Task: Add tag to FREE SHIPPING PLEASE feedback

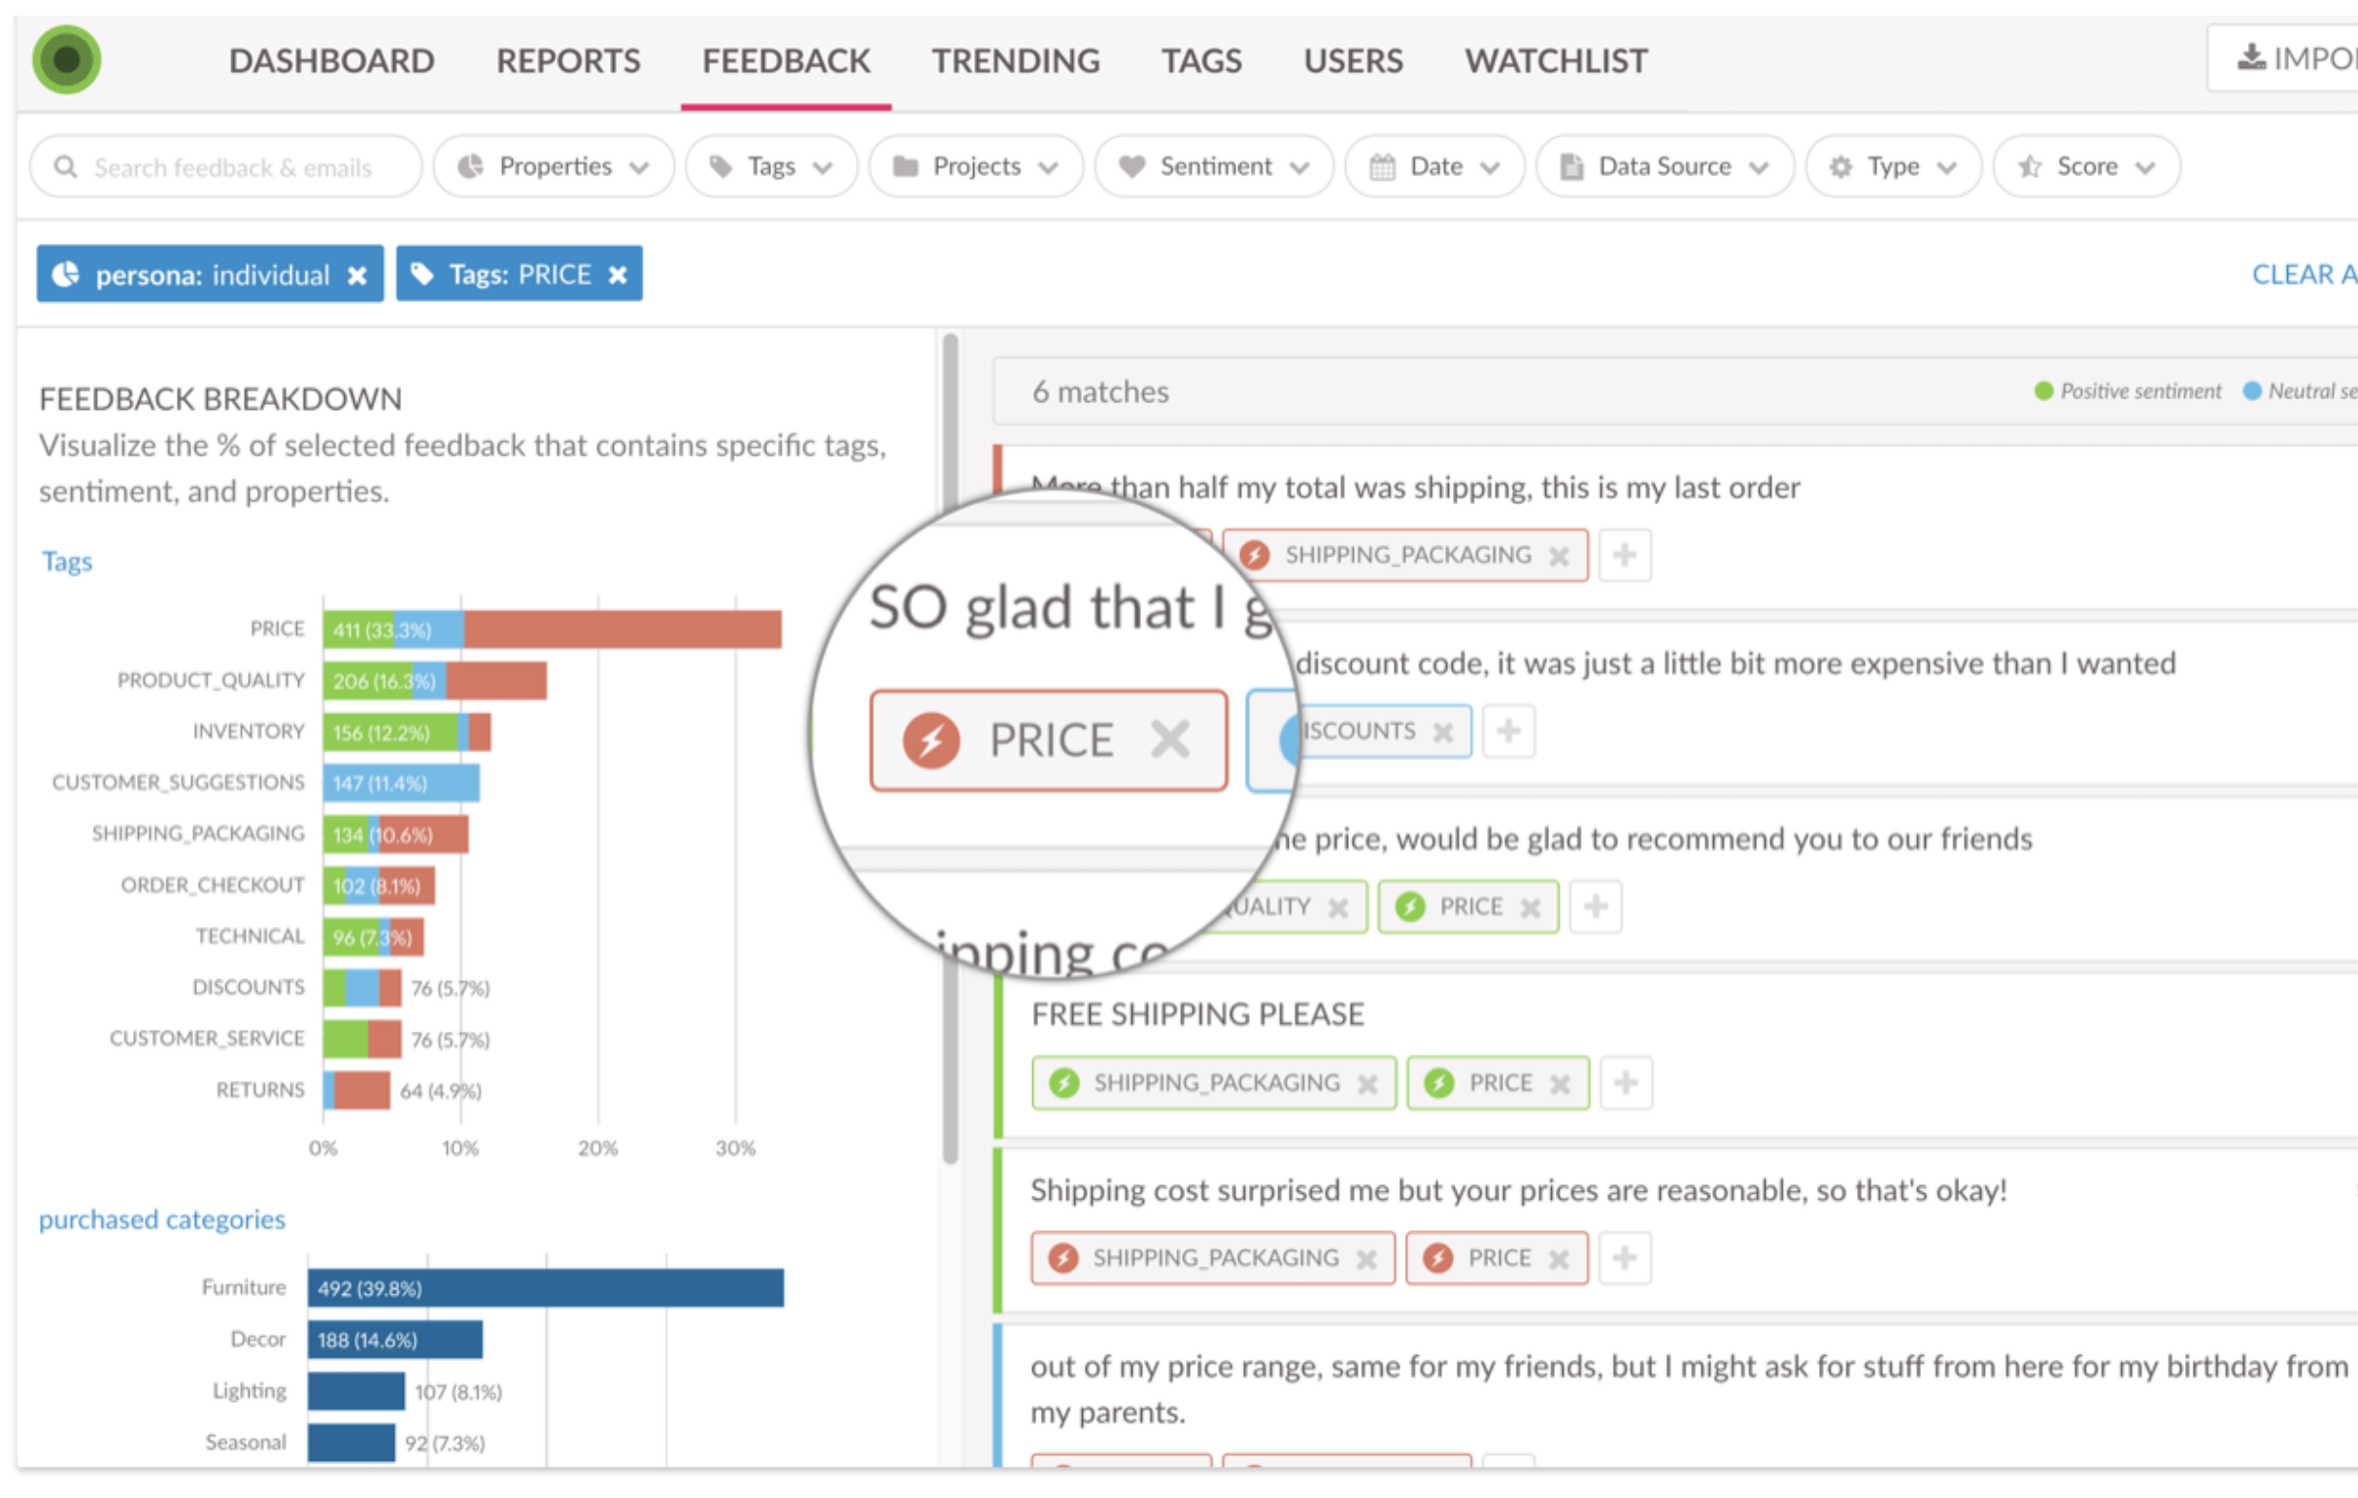Action: 1626,1082
